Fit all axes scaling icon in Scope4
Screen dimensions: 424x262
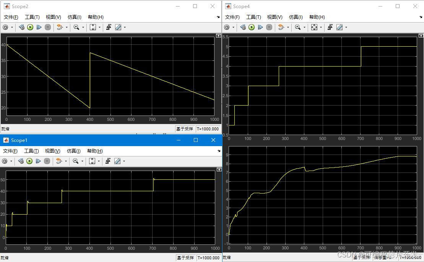pos(314,27)
